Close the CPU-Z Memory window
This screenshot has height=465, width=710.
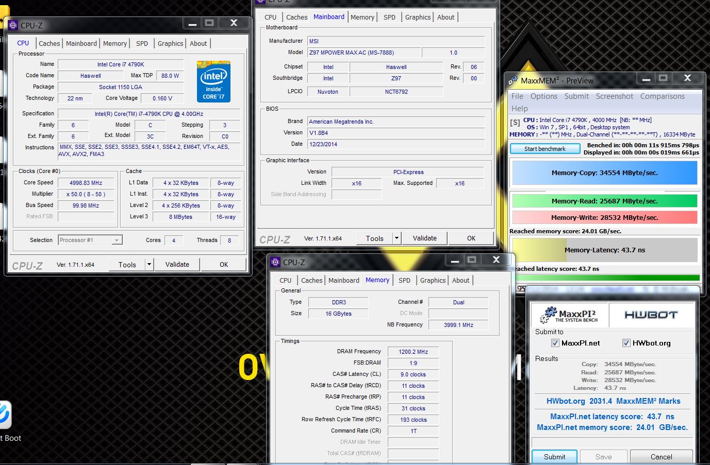496,260
